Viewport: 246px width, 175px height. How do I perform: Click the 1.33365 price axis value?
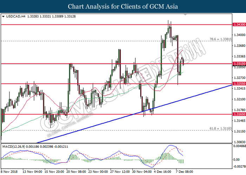(x=240, y=56)
